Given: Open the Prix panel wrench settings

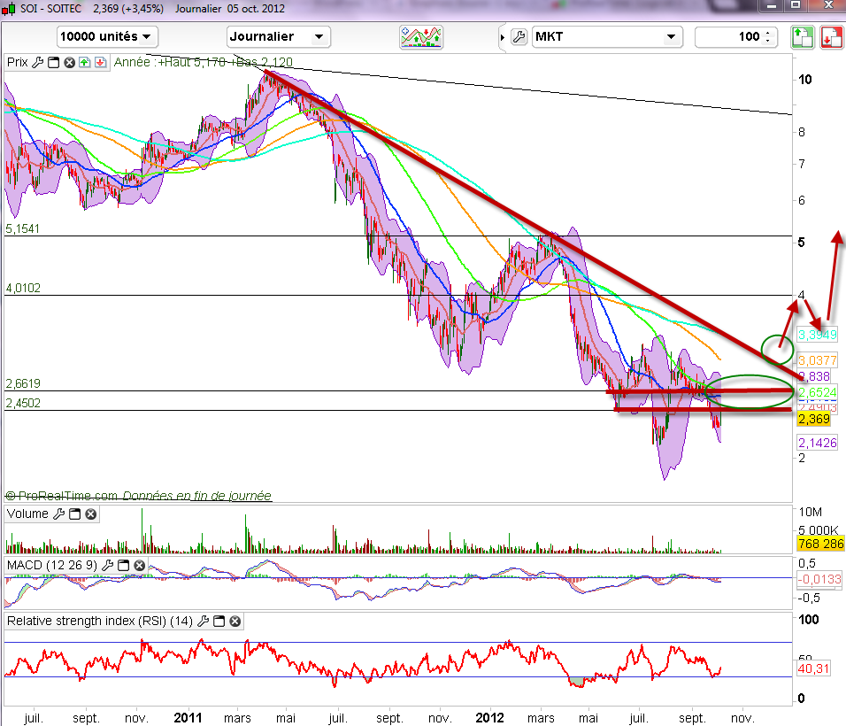Looking at the screenshot, I should pos(37,63).
